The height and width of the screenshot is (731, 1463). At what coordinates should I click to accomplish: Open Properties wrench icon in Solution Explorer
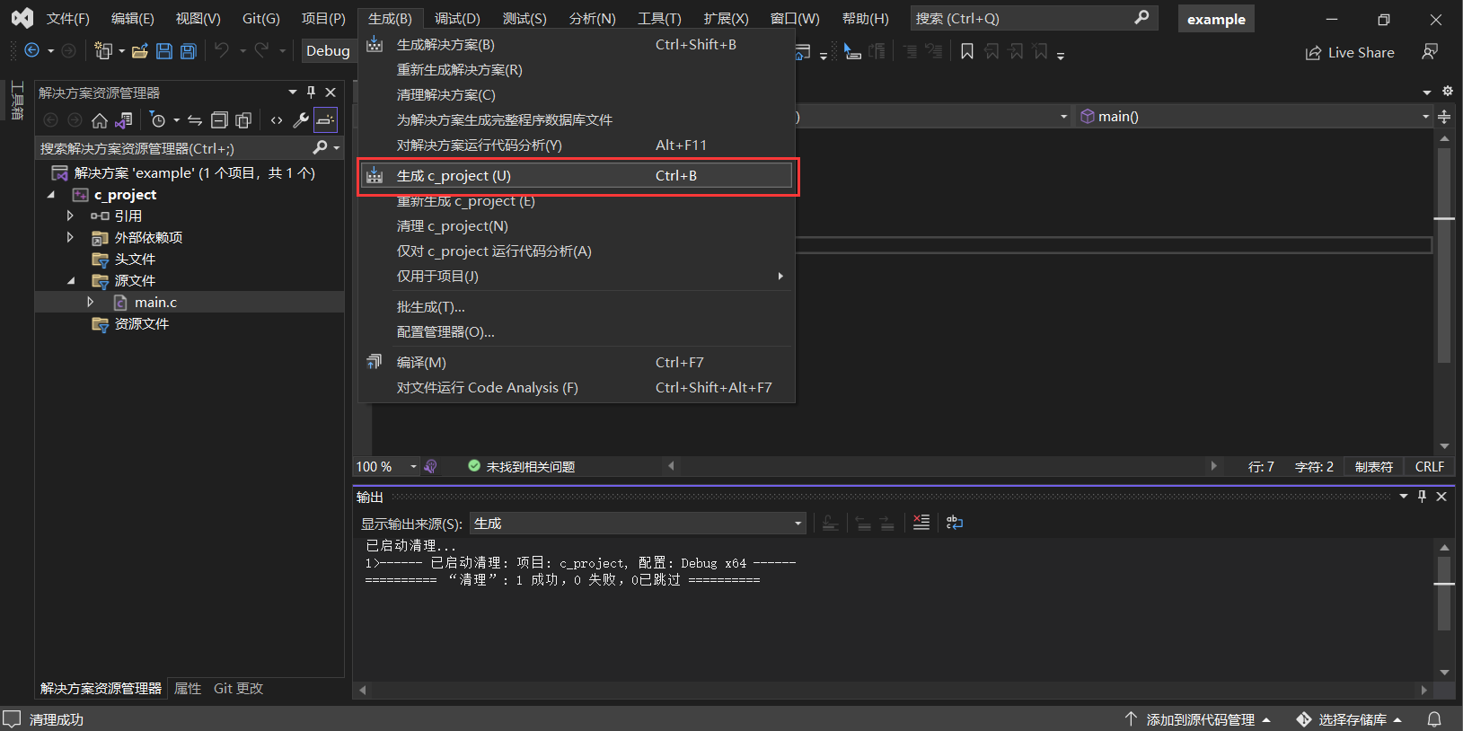pyautogui.click(x=301, y=120)
